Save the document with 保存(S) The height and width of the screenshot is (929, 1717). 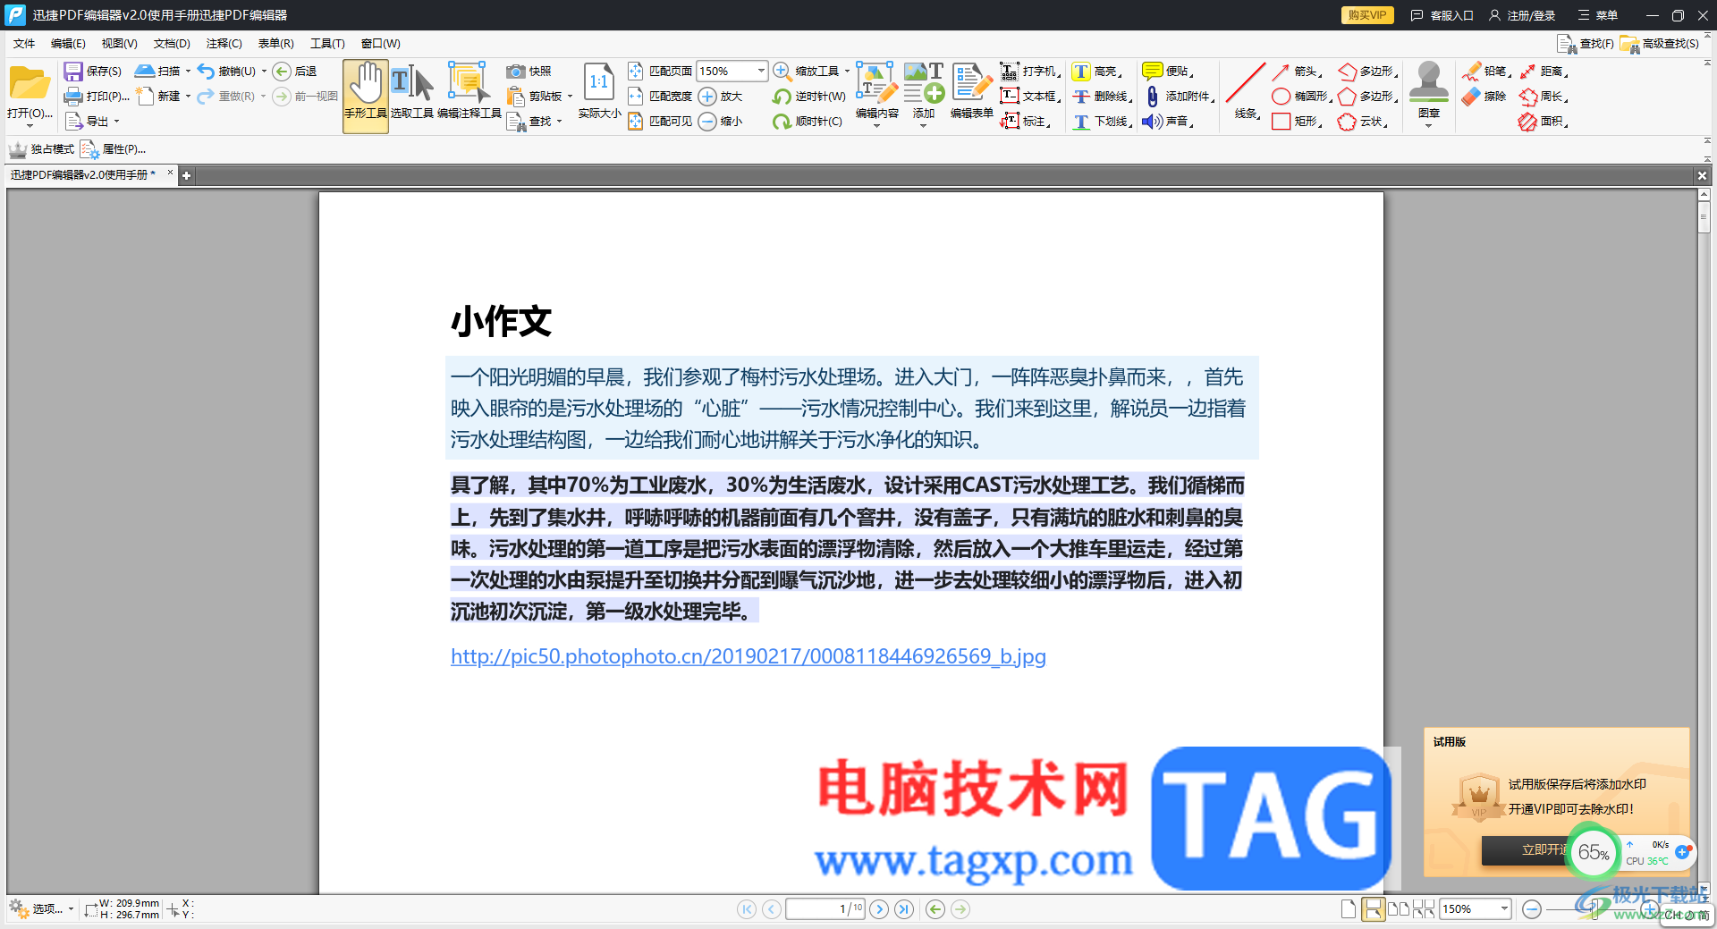click(93, 72)
